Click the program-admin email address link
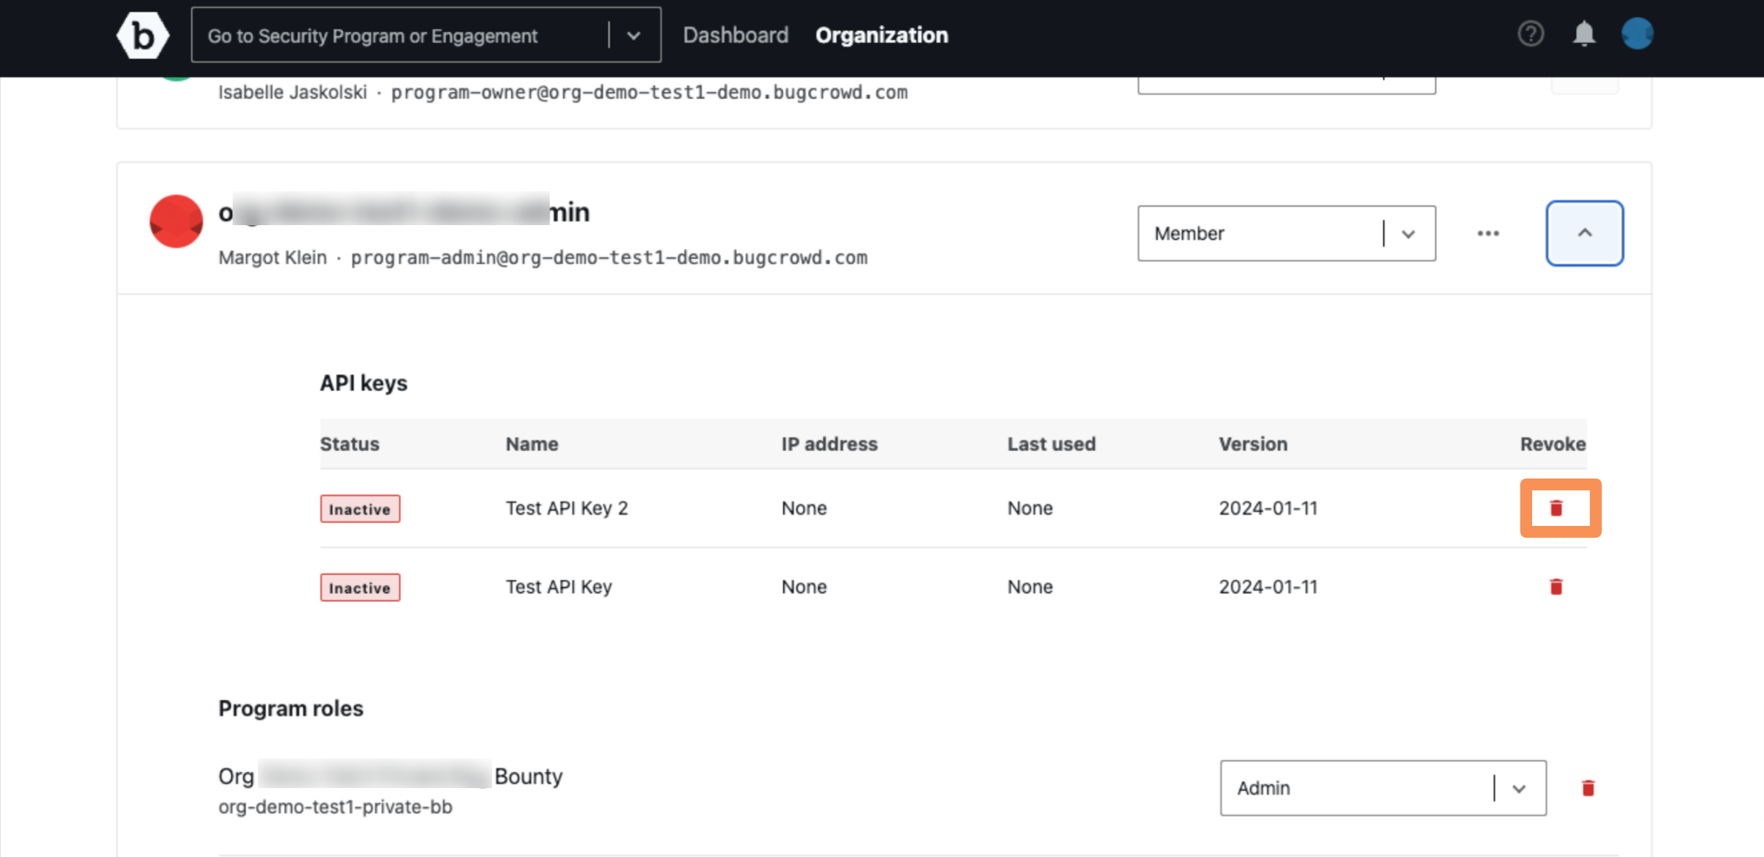Screen dimensions: 1764x857 click(609, 258)
